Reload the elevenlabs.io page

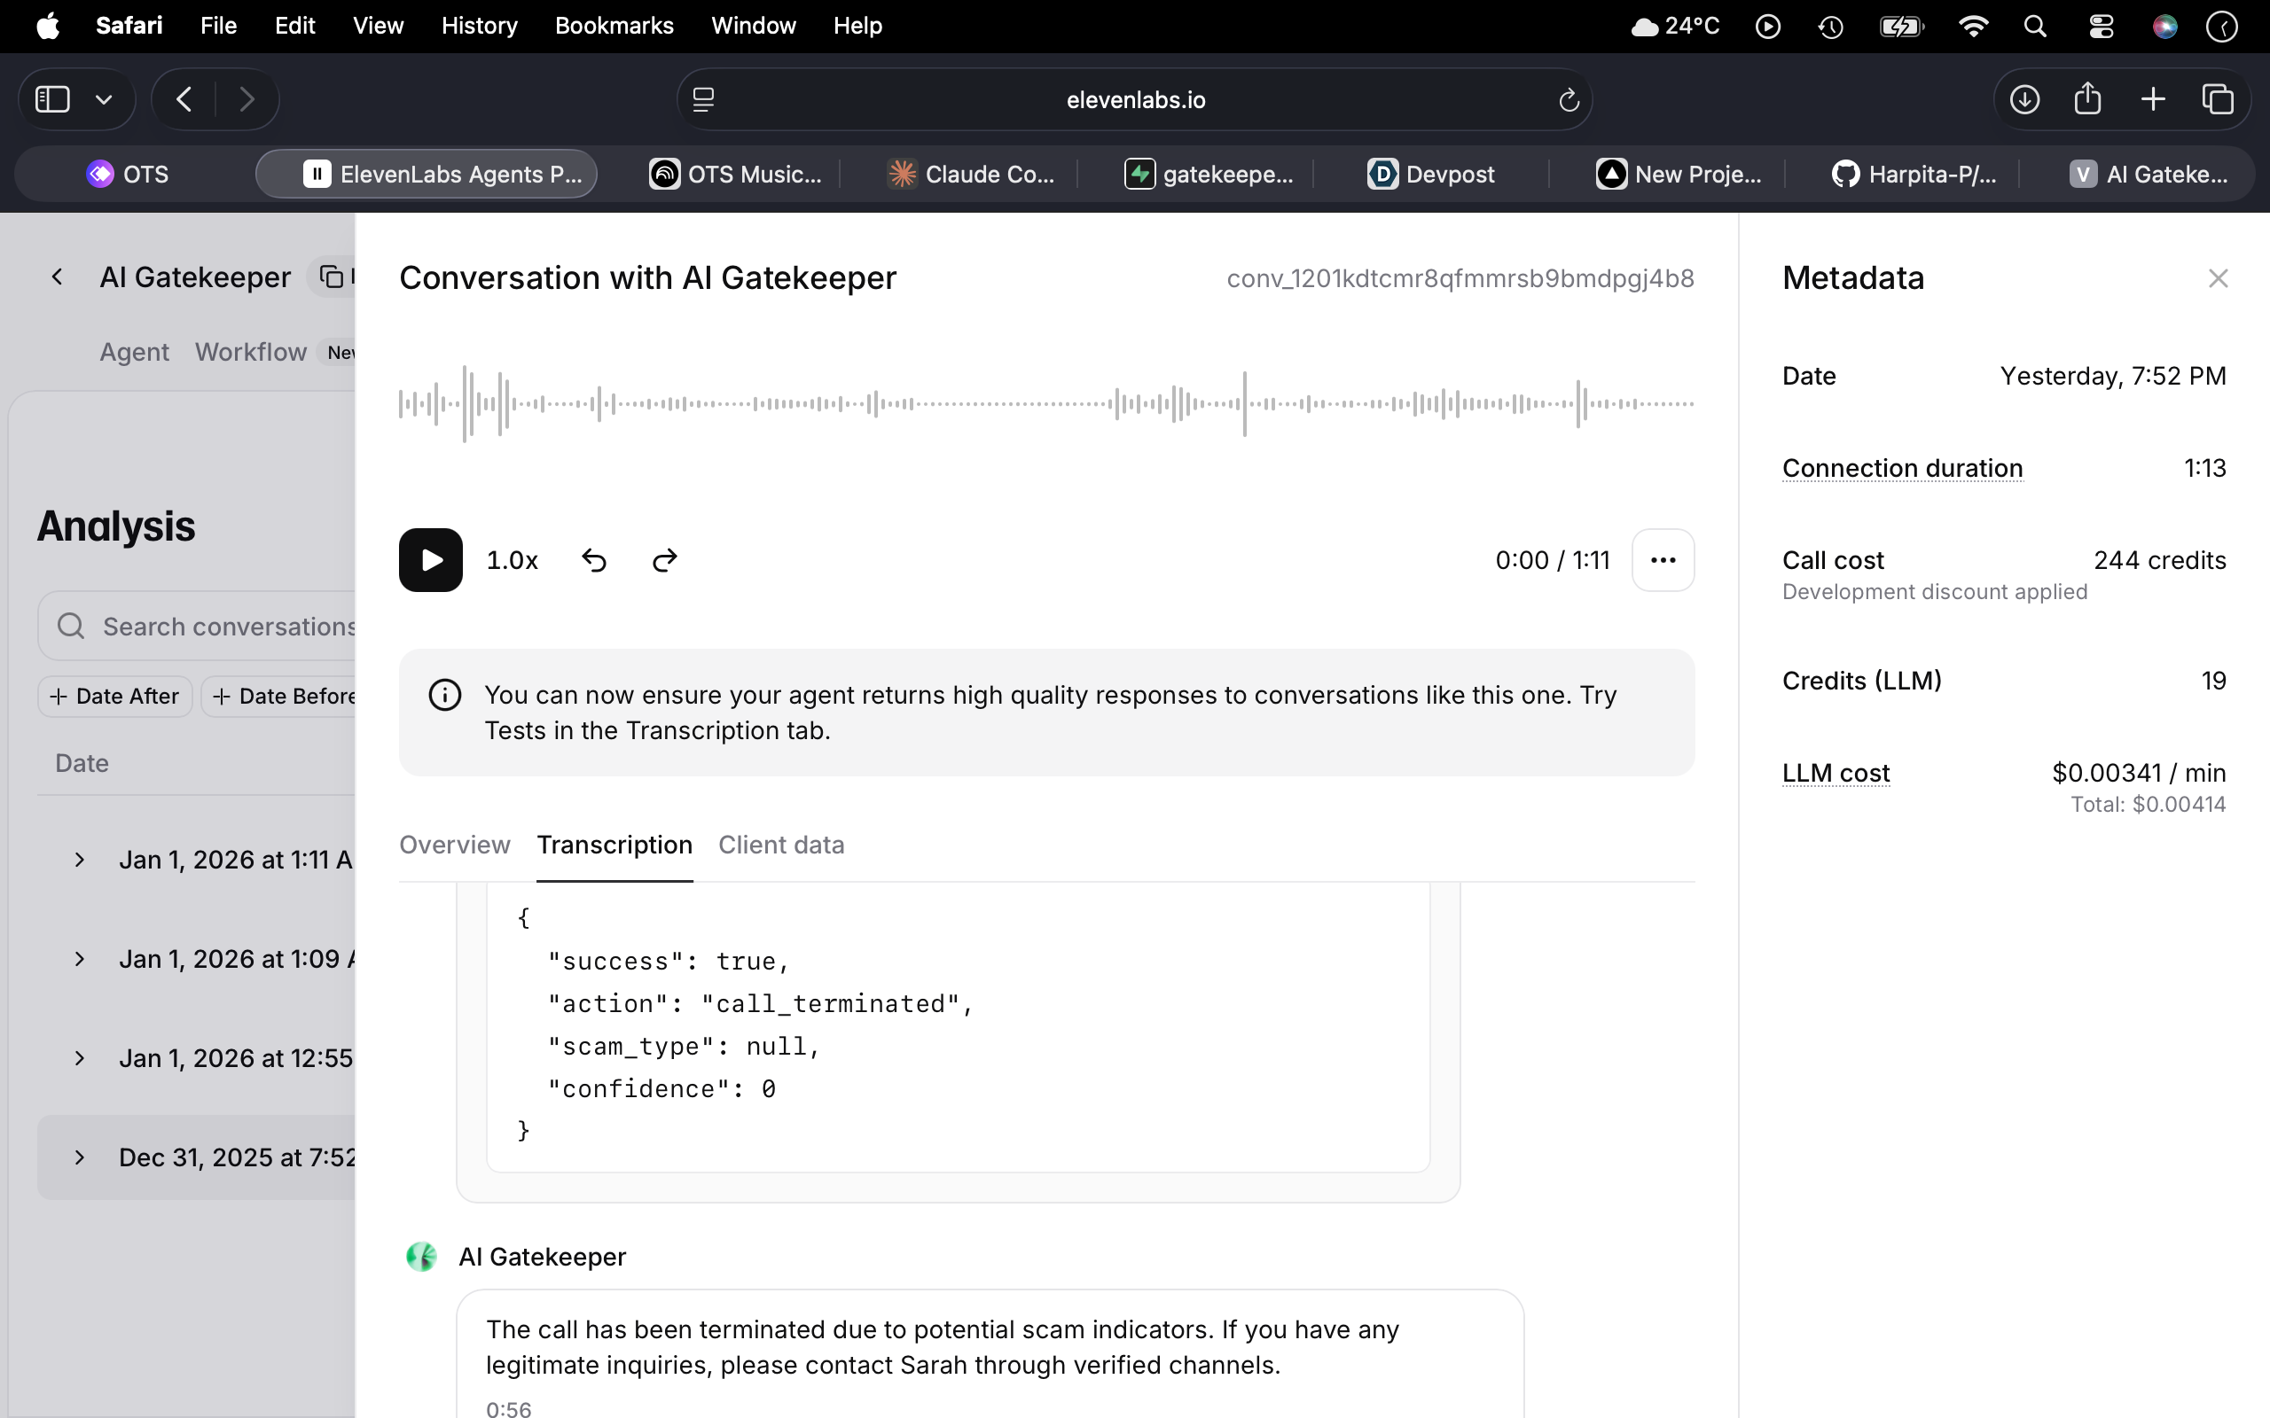(1569, 99)
